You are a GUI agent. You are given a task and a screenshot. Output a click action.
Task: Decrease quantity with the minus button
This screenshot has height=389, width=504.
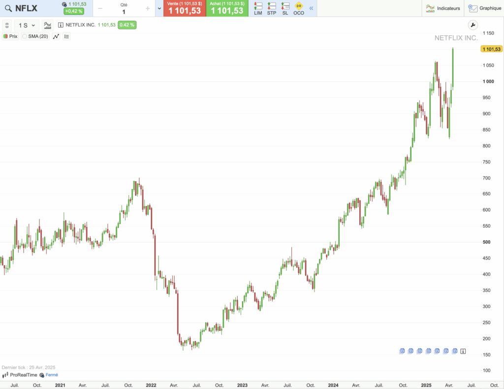pyautogui.click(x=100, y=8)
